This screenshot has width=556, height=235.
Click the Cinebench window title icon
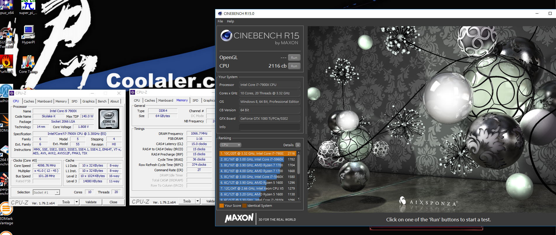point(220,13)
